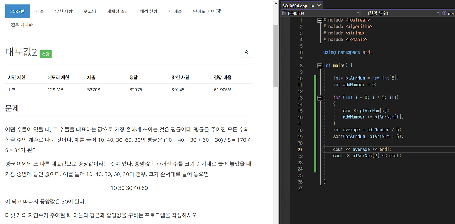Click the star icon to bookmark the problem

coord(246,52)
